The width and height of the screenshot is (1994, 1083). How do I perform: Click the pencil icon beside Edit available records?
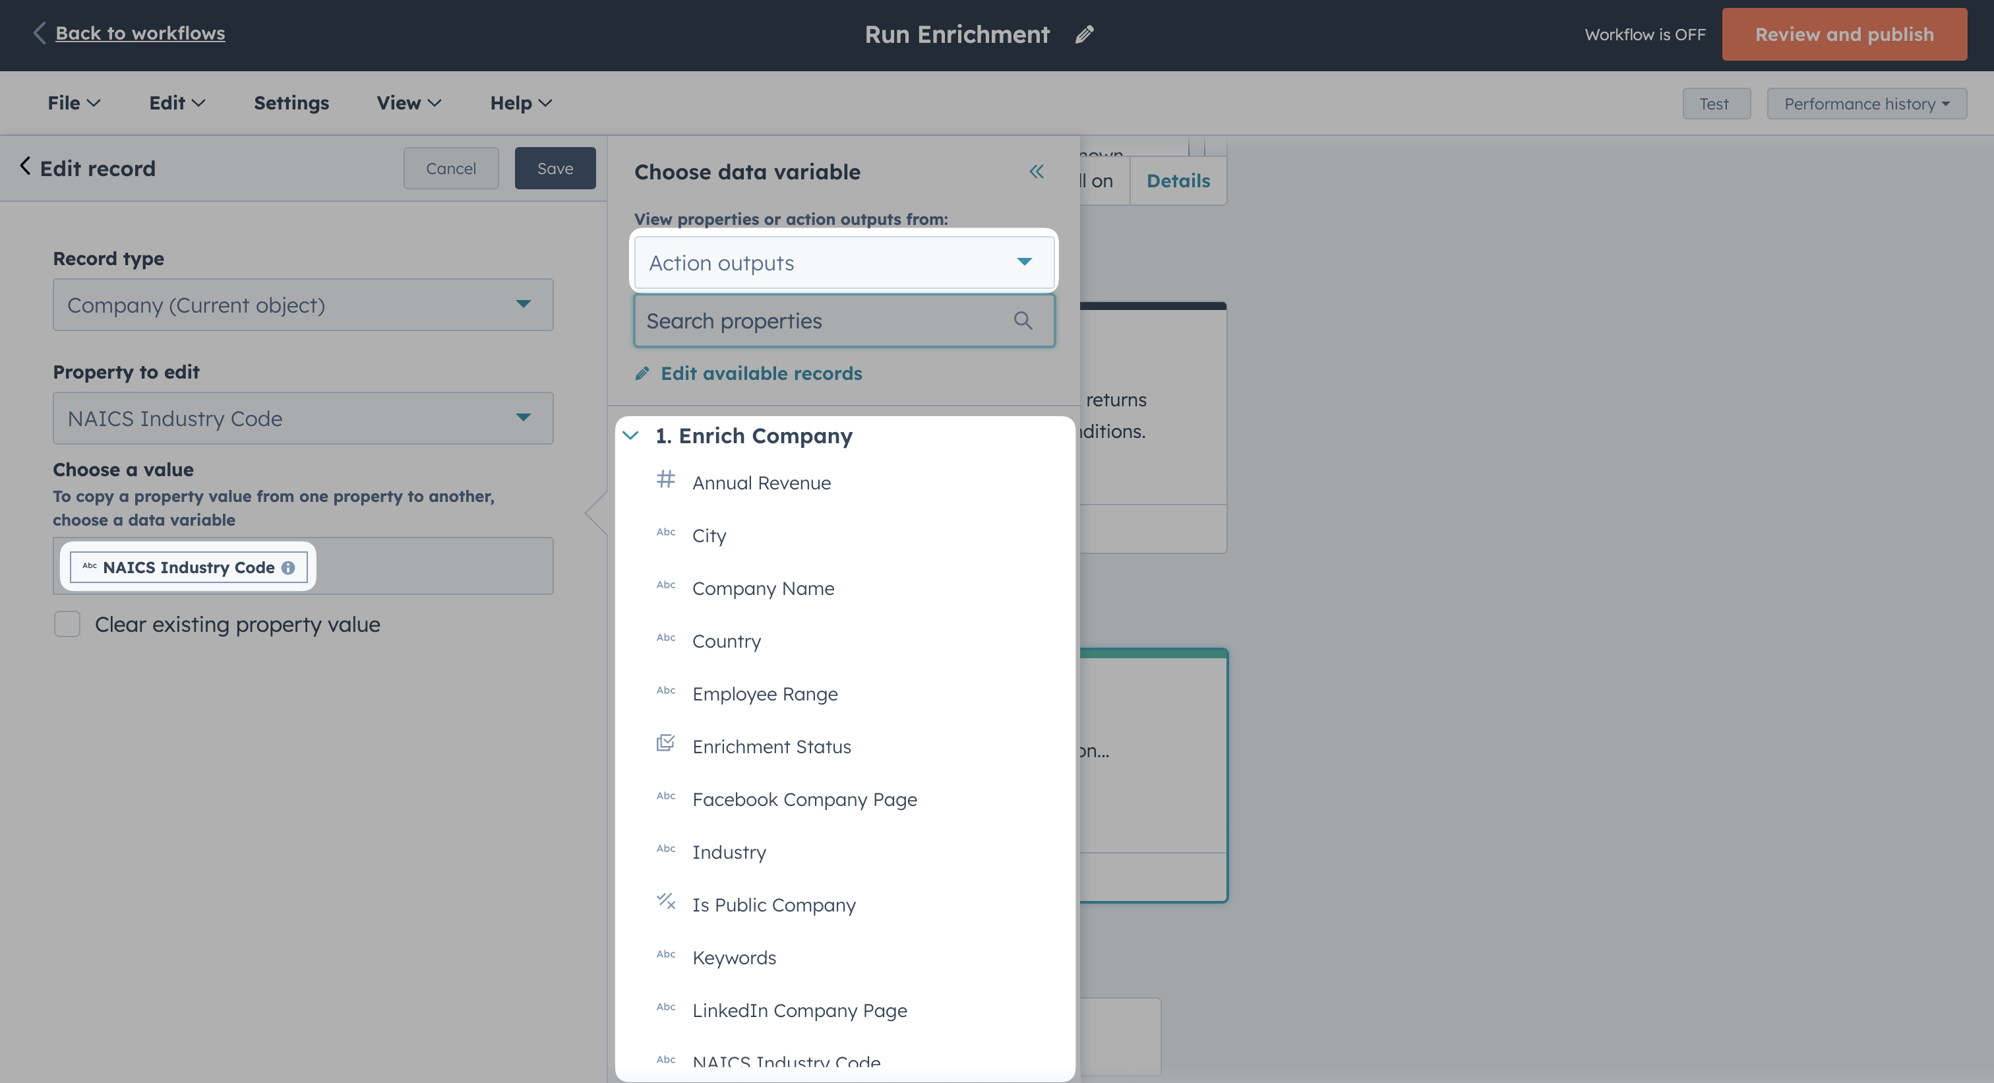tap(642, 374)
